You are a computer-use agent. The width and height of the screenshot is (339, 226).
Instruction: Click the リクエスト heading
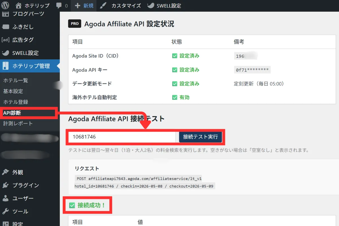click(87, 169)
